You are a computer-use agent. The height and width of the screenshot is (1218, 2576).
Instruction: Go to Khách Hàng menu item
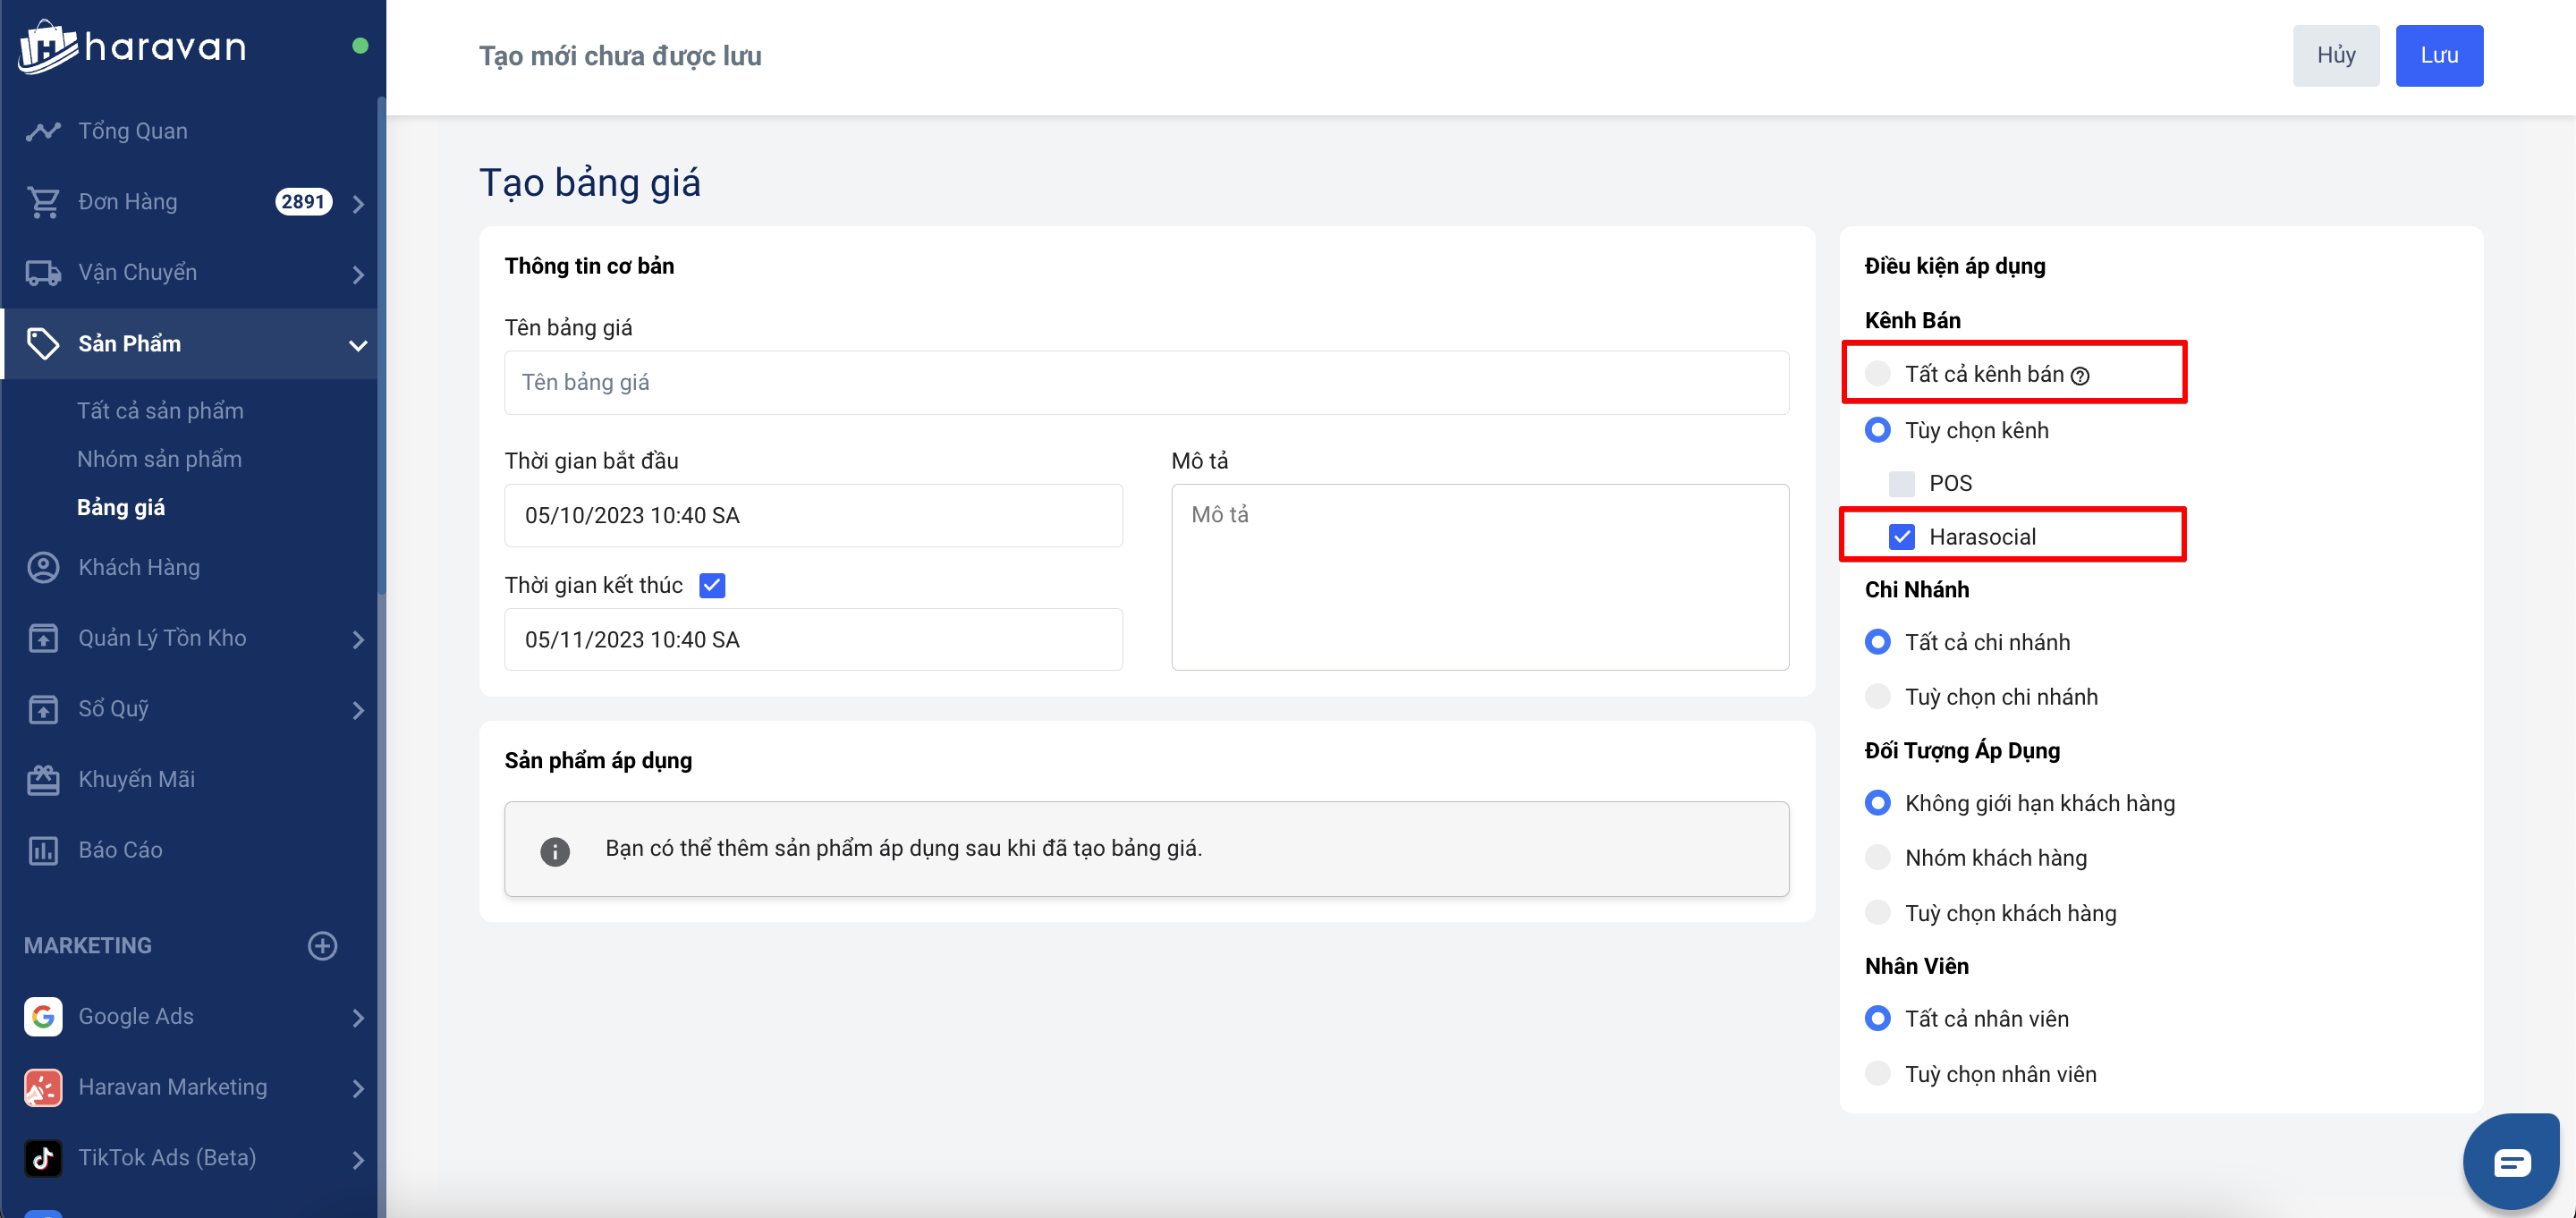pyautogui.click(x=139, y=567)
